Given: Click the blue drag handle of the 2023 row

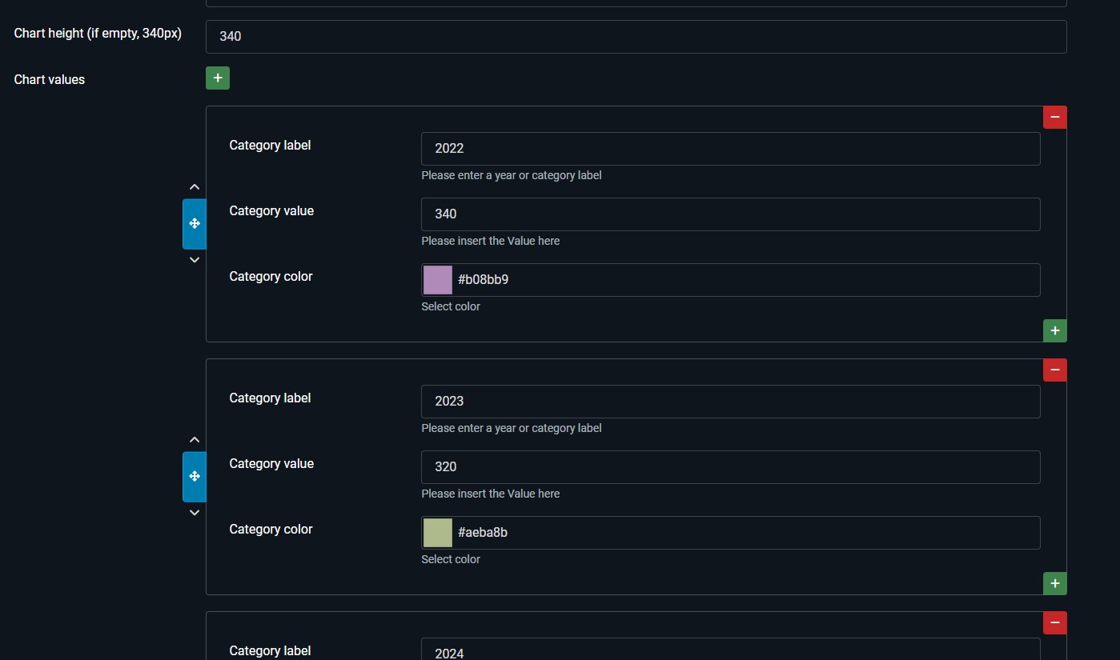Looking at the screenshot, I should pos(195,477).
